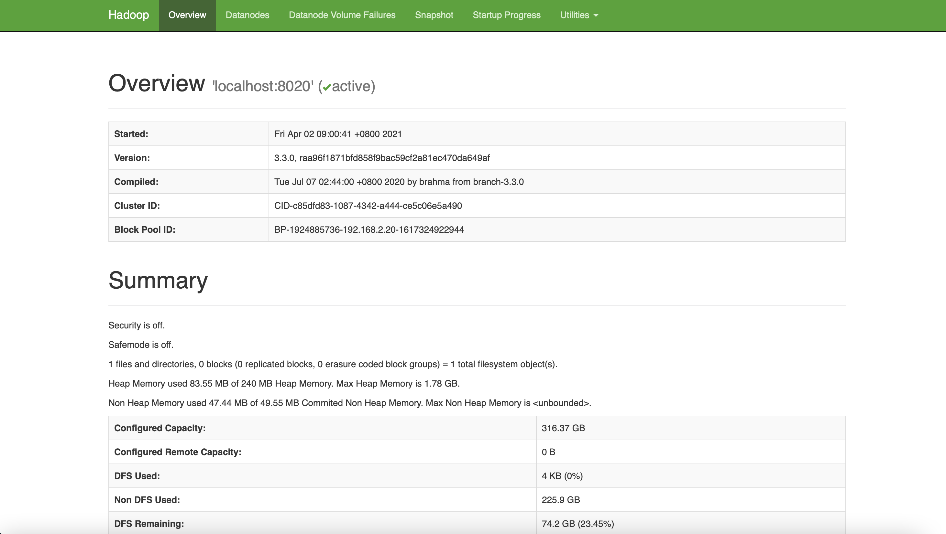Click the Overview page heading
Image resolution: width=946 pixels, height=534 pixels.
[157, 83]
